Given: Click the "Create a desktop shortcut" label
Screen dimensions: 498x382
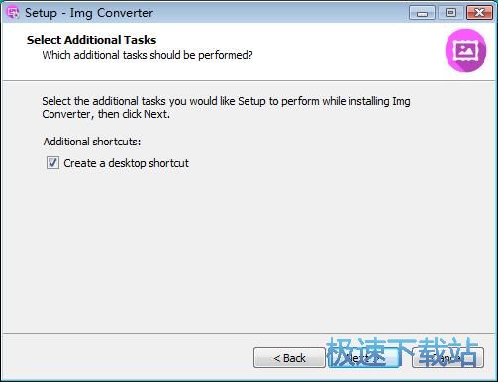Looking at the screenshot, I should tap(126, 163).
